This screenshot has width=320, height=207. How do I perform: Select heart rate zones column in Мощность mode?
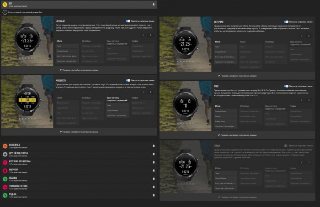tap(117, 99)
